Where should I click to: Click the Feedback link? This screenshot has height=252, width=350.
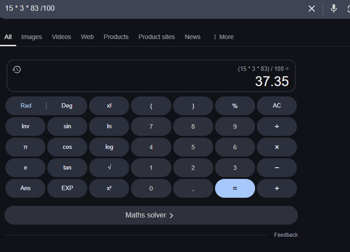(x=286, y=235)
